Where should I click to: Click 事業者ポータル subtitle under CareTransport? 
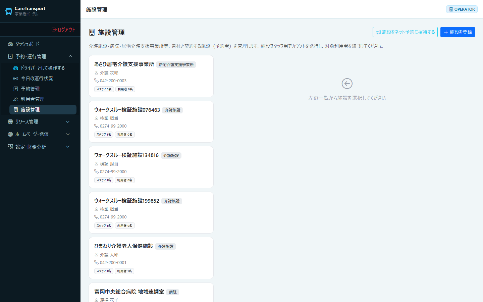26,14
